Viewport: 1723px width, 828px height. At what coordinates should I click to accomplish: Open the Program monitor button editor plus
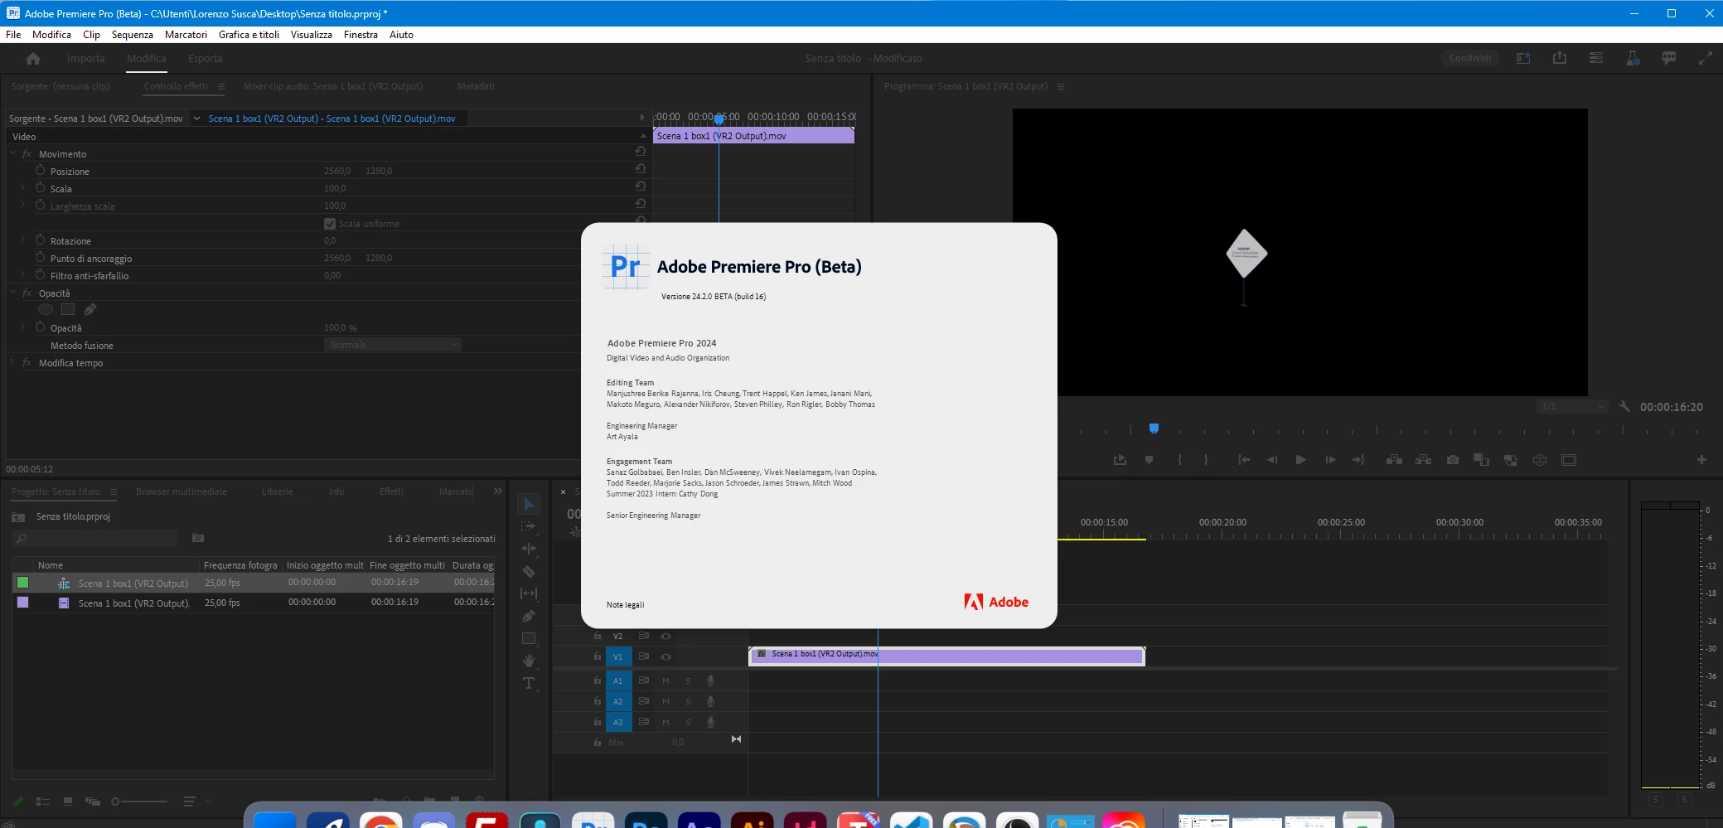(x=1701, y=460)
